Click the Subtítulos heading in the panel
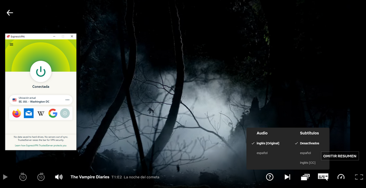Image resolution: width=366 pixels, height=188 pixels. pyautogui.click(x=309, y=133)
